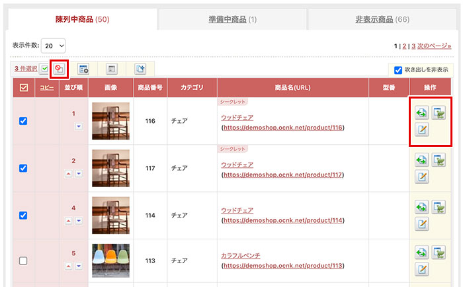Click the hide selected products icon
The image size is (463, 287).
click(60, 68)
